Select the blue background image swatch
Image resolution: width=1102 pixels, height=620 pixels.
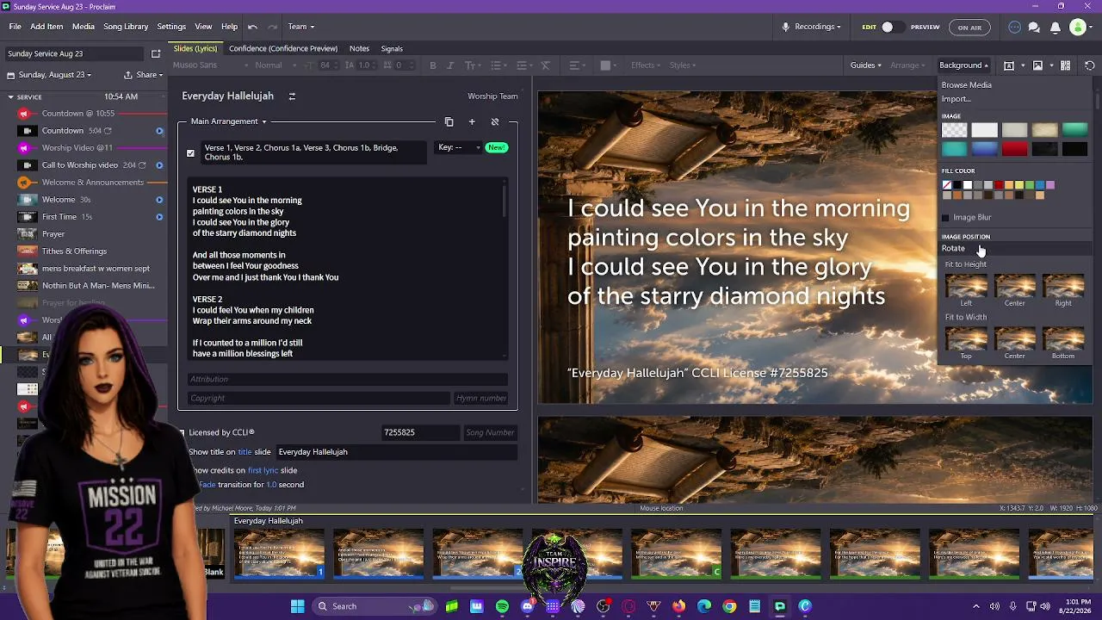984,149
